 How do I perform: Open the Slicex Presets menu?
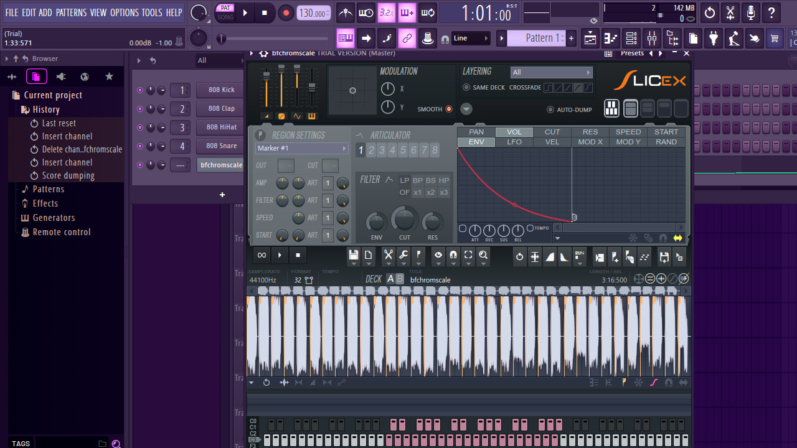coord(632,53)
